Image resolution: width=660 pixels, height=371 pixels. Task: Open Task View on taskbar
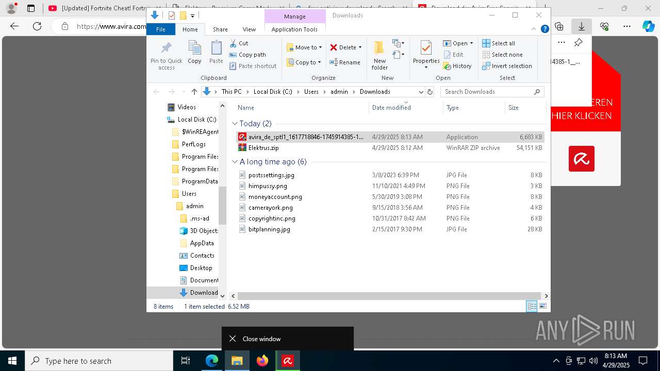click(186, 361)
